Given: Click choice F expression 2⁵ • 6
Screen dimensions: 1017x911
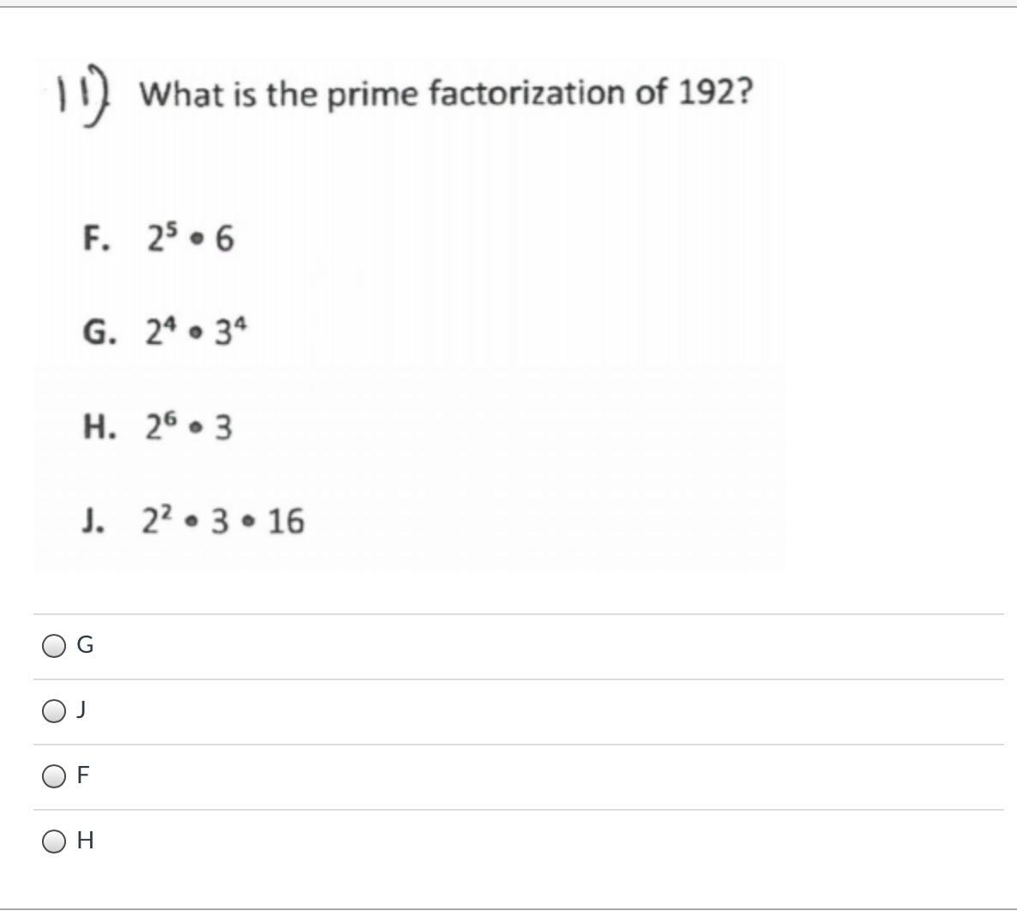Looking at the screenshot, I should 190,238.
